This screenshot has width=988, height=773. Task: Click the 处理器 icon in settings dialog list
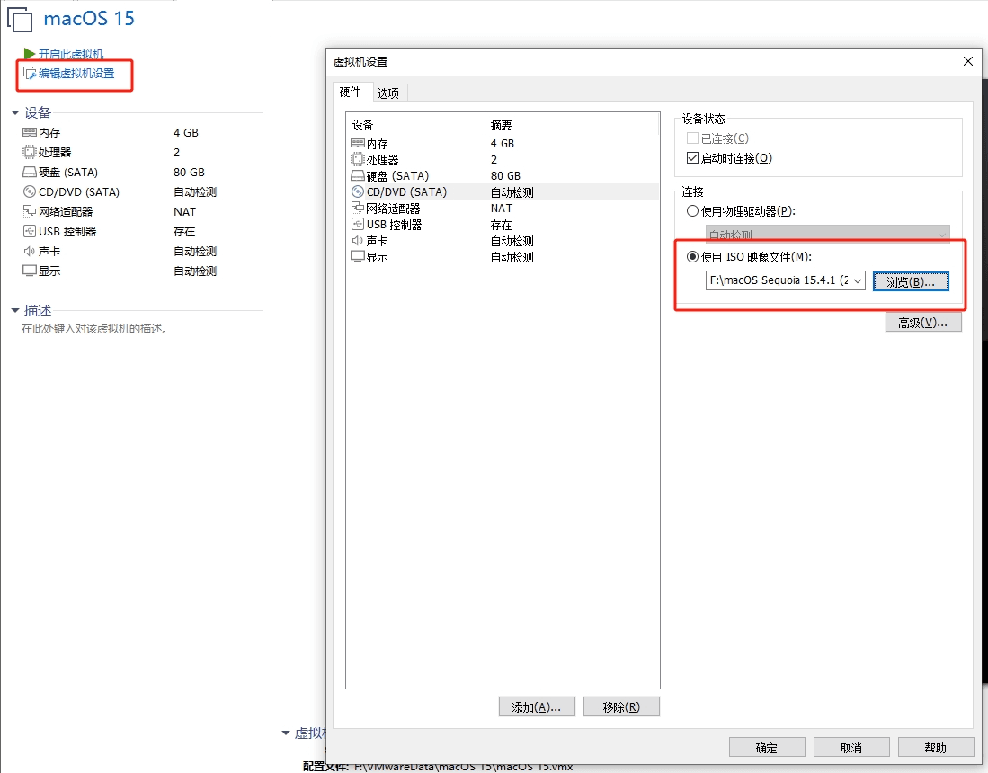(358, 159)
